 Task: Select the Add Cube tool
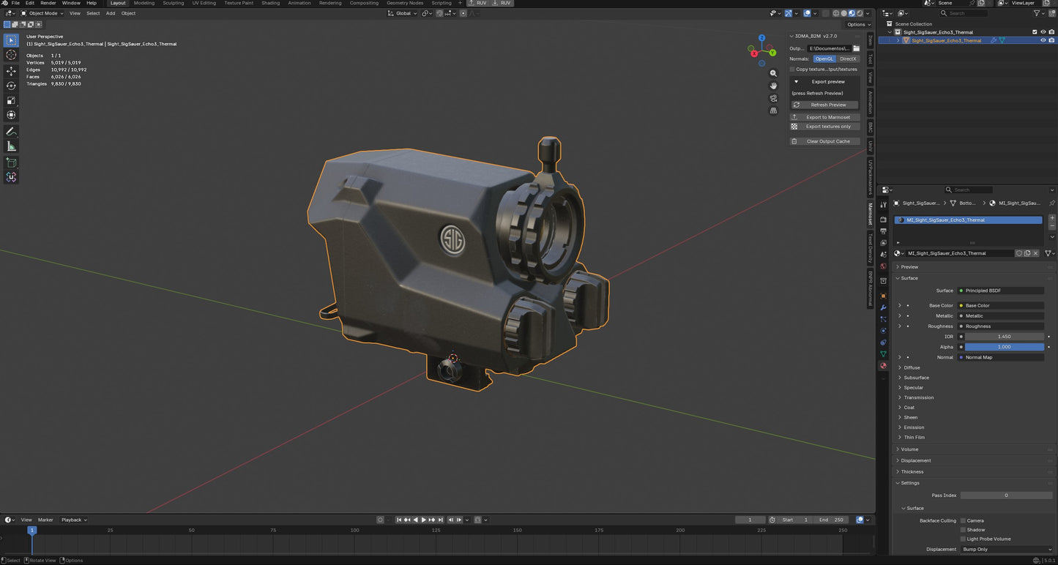[11, 162]
